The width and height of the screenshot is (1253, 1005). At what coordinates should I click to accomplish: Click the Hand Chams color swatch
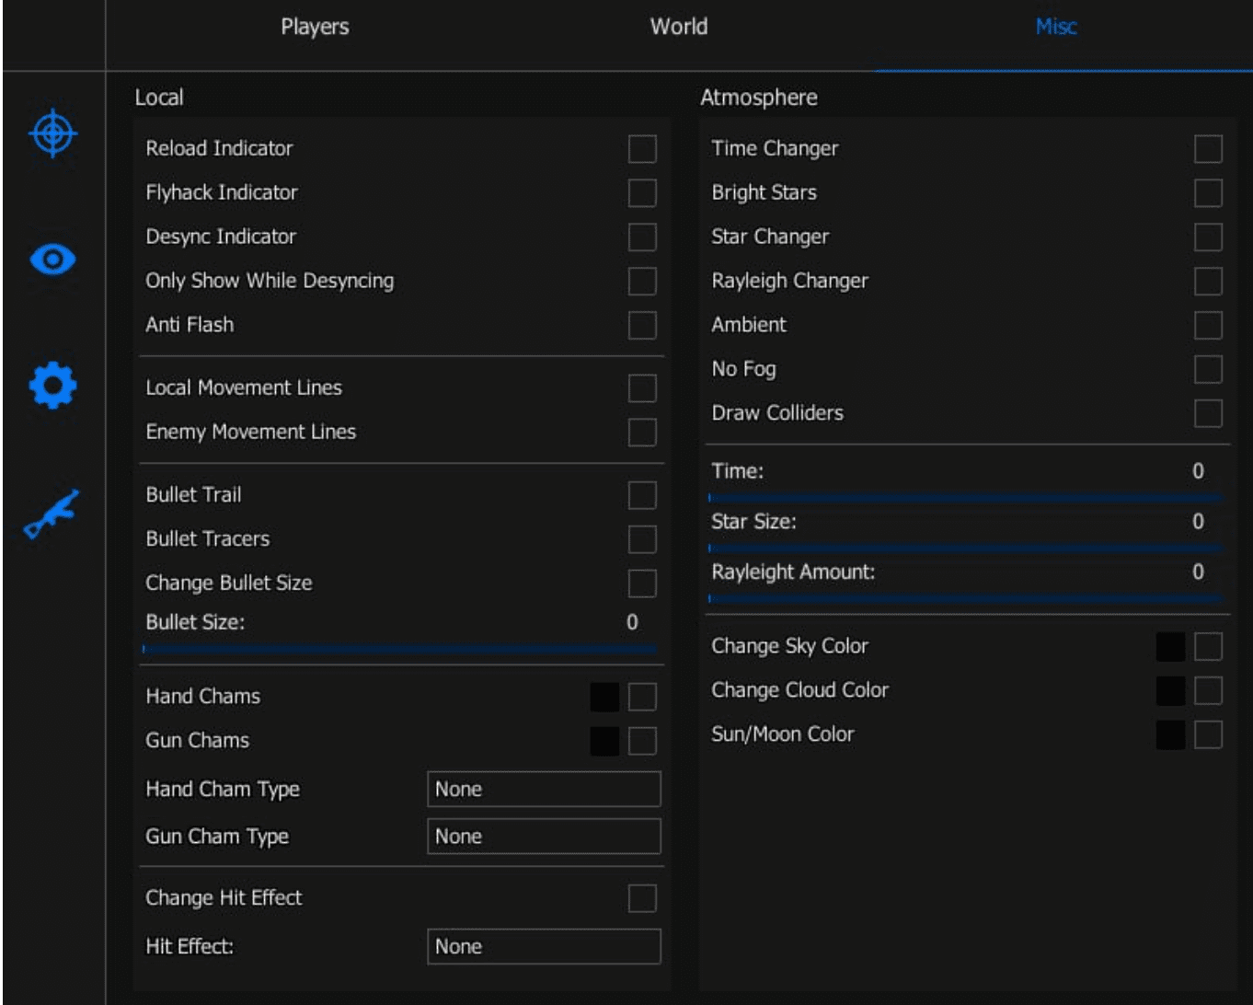604,698
